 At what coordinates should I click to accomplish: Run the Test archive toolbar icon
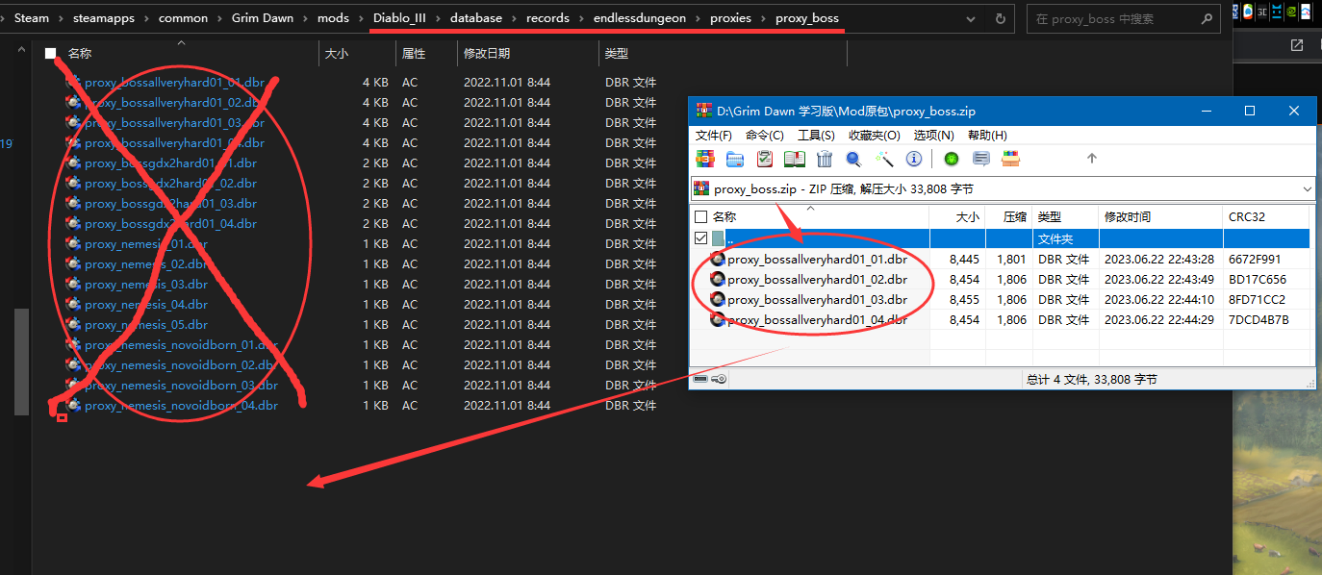tap(765, 159)
